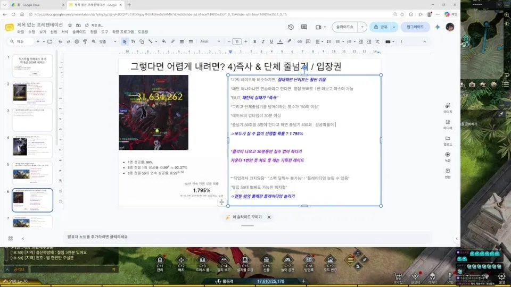Start the 슬라이드쇼 presentation button

(x=345, y=27)
